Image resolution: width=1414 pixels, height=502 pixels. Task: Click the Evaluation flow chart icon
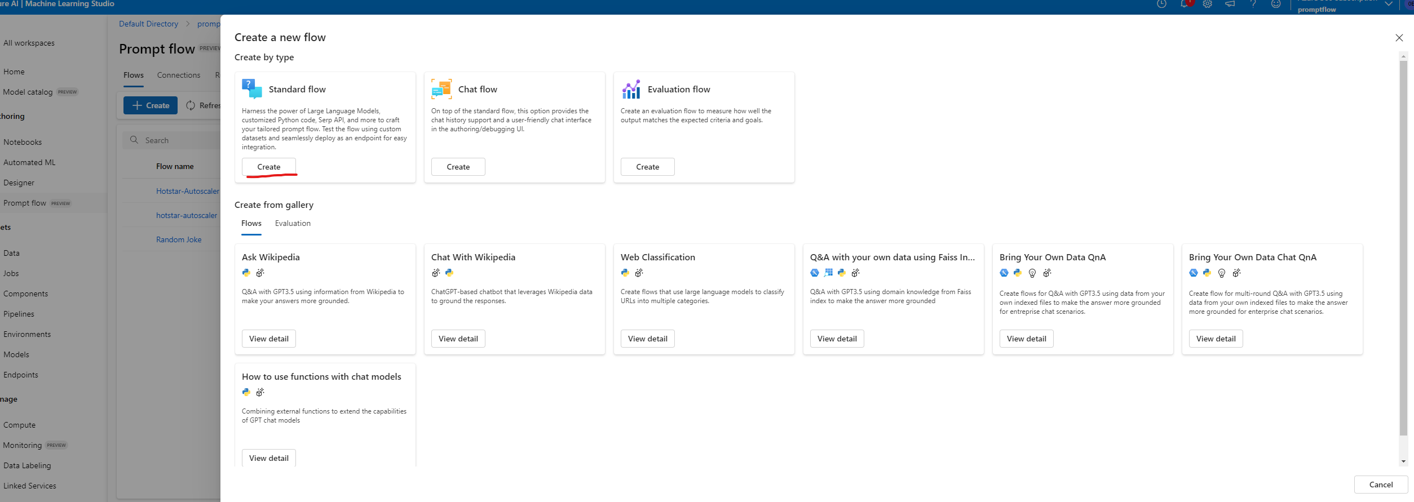(631, 89)
